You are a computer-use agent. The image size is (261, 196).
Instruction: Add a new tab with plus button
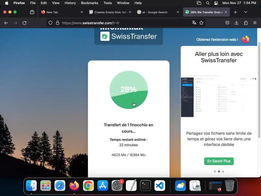pos(235,12)
